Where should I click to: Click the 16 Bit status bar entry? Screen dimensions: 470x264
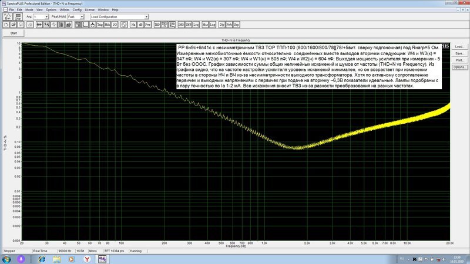80,251
